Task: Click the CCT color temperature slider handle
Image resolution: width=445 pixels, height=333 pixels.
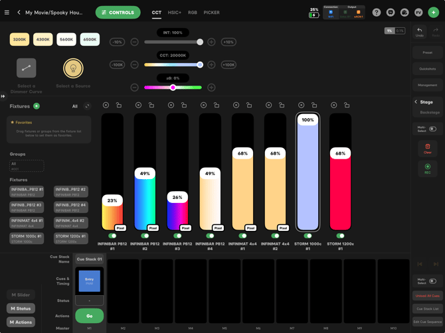Action: [200, 64]
